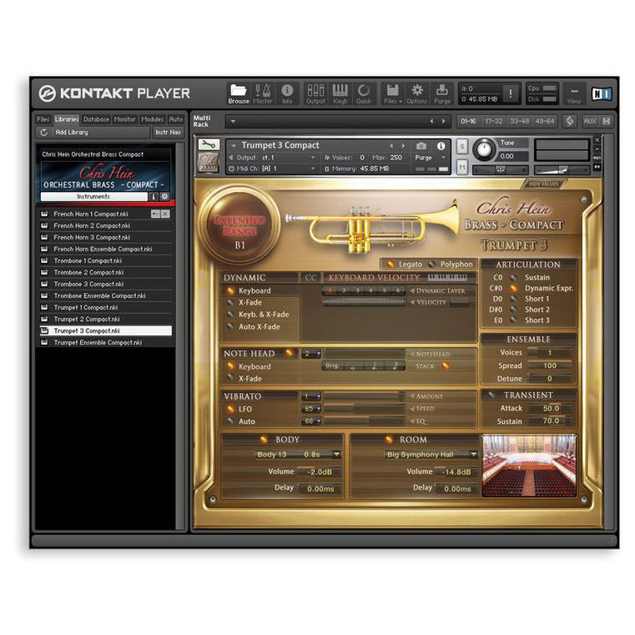
Task: Open the instrument wrench edit icon
Action: (x=208, y=144)
